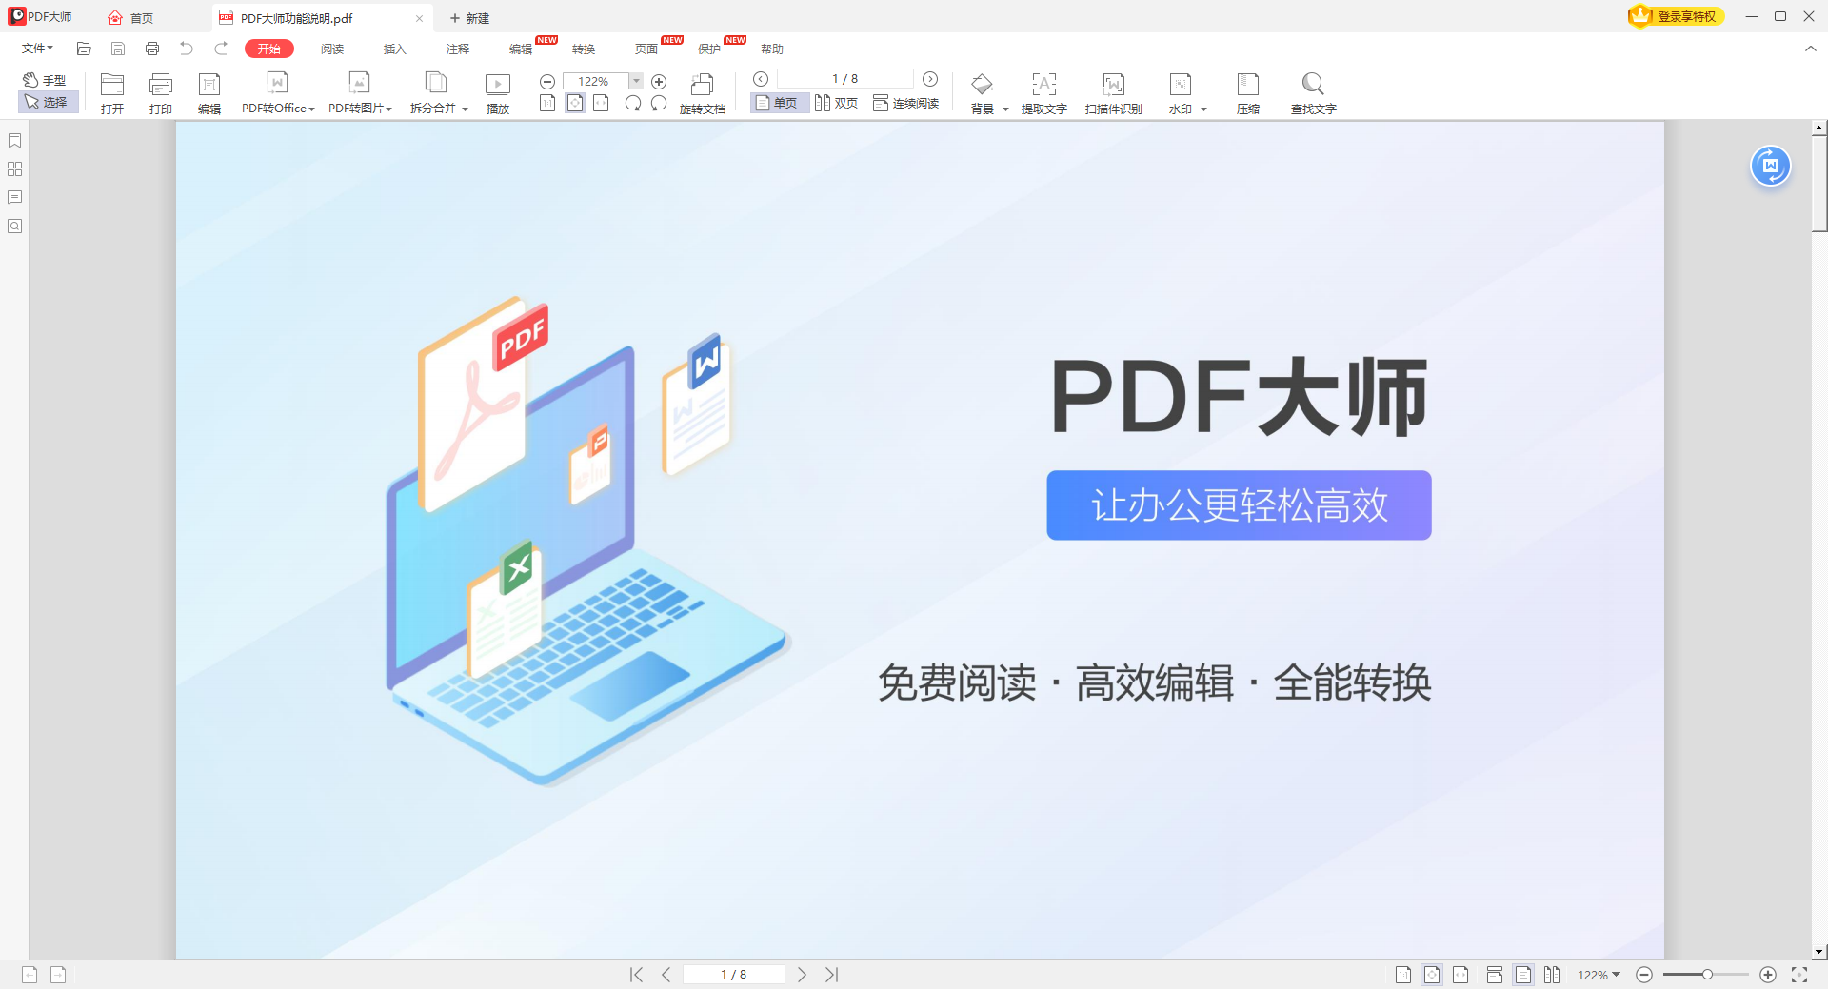The height and width of the screenshot is (989, 1828).
Task: Open the search panel in the sidebar
Action: (14, 227)
